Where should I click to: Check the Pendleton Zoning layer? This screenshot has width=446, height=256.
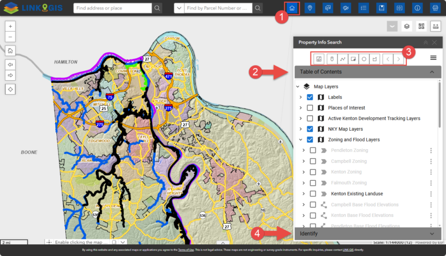(x=313, y=150)
